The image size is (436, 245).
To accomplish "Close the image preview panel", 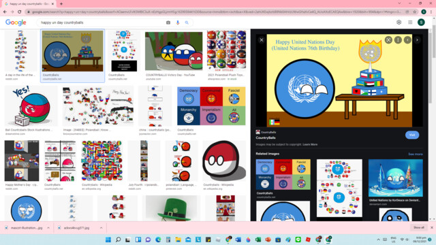I will [x=262, y=40].
